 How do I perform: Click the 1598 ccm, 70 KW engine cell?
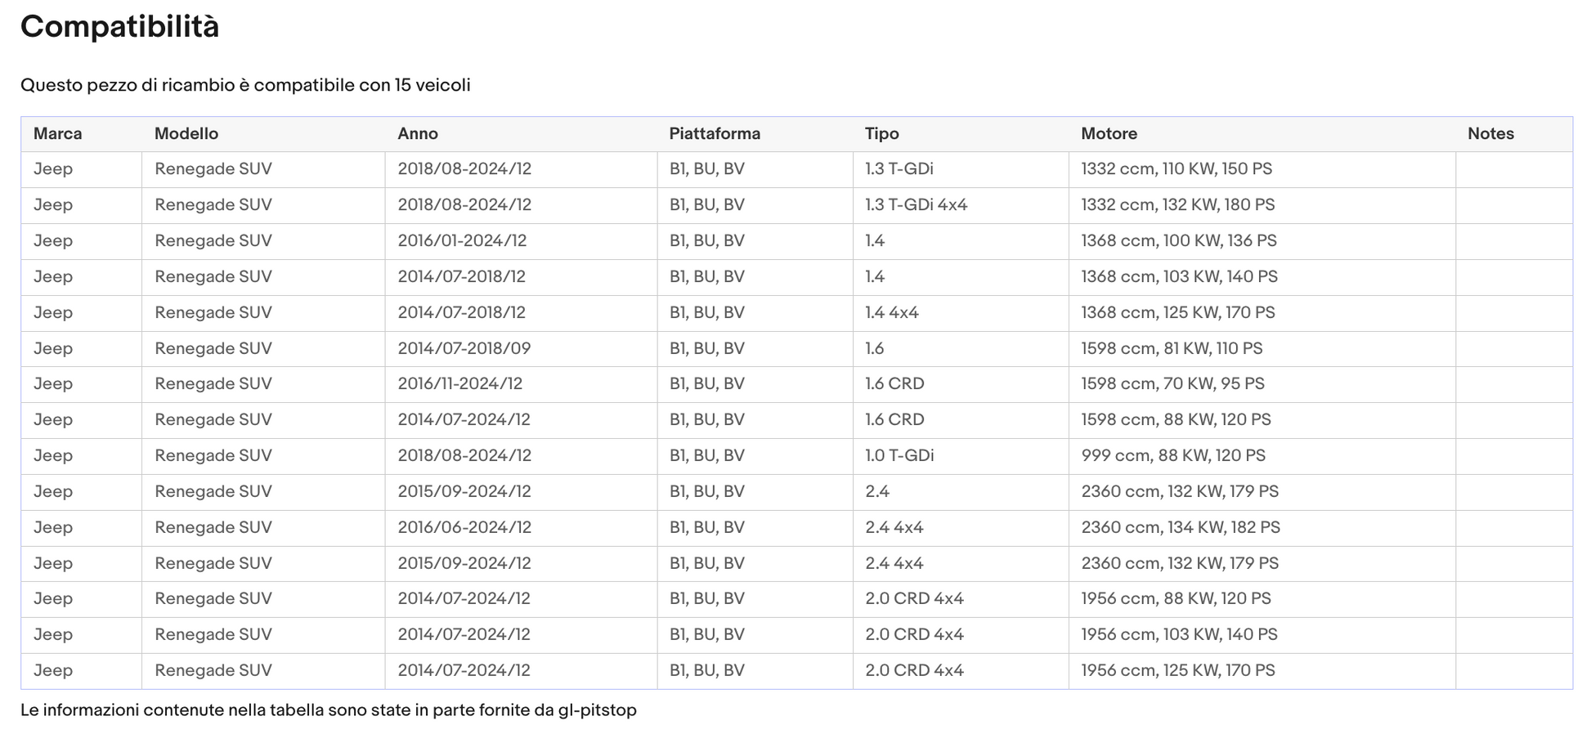coord(1172,383)
